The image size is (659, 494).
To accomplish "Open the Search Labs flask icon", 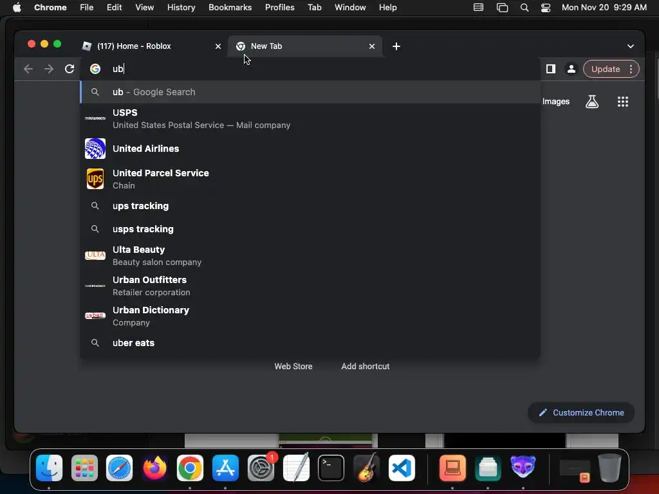I will pos(592,102).
